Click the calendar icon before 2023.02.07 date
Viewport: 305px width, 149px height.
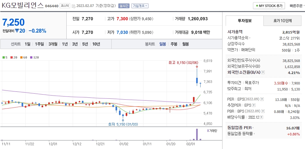[x=74, y=6]
